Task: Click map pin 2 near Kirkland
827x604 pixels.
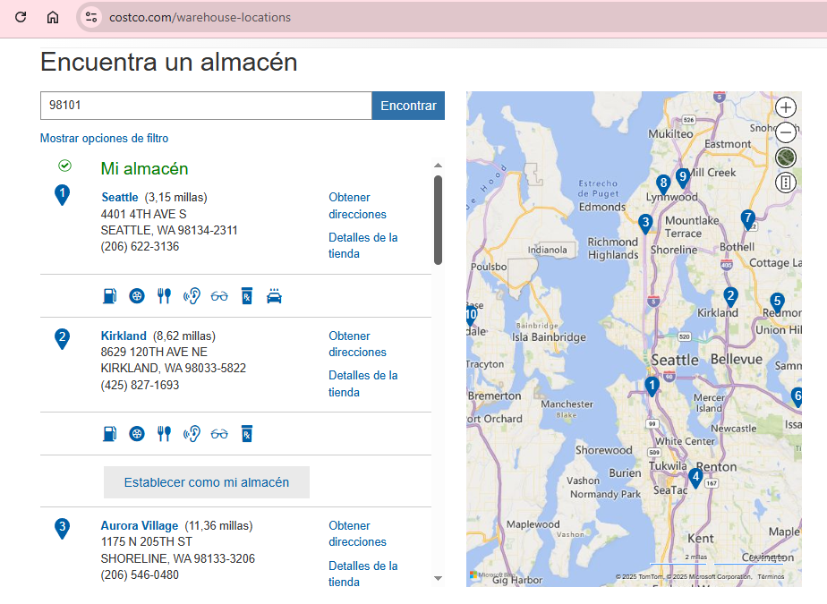Action: coord(730,296)
